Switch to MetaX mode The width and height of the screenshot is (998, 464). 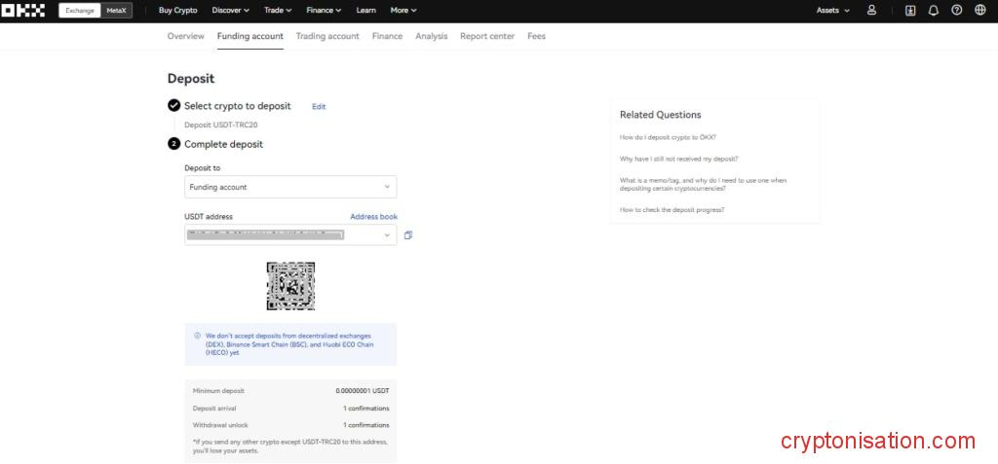click(117, 10)
